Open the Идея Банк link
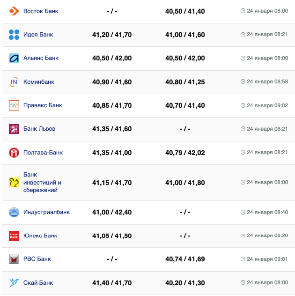 [38, 35]
